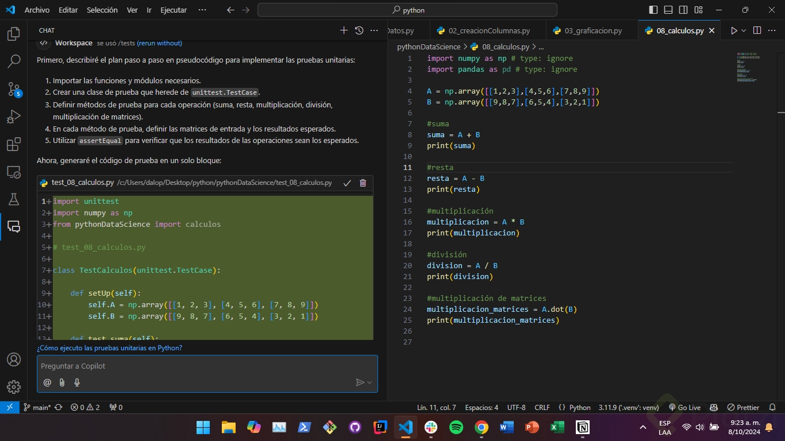Toggle the bottom panel layout button
Image resolution: width=785 pixels, height=441 pixels.
coord(668,10)
